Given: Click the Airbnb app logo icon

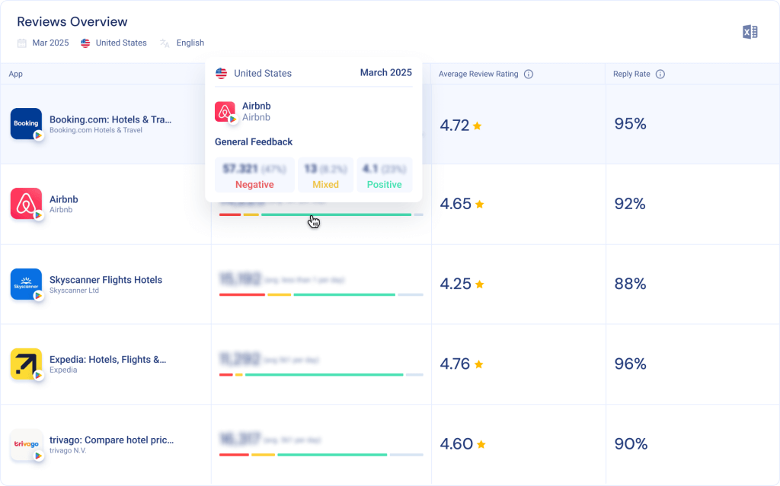Looking at the screenshot, I should (26, 204).
